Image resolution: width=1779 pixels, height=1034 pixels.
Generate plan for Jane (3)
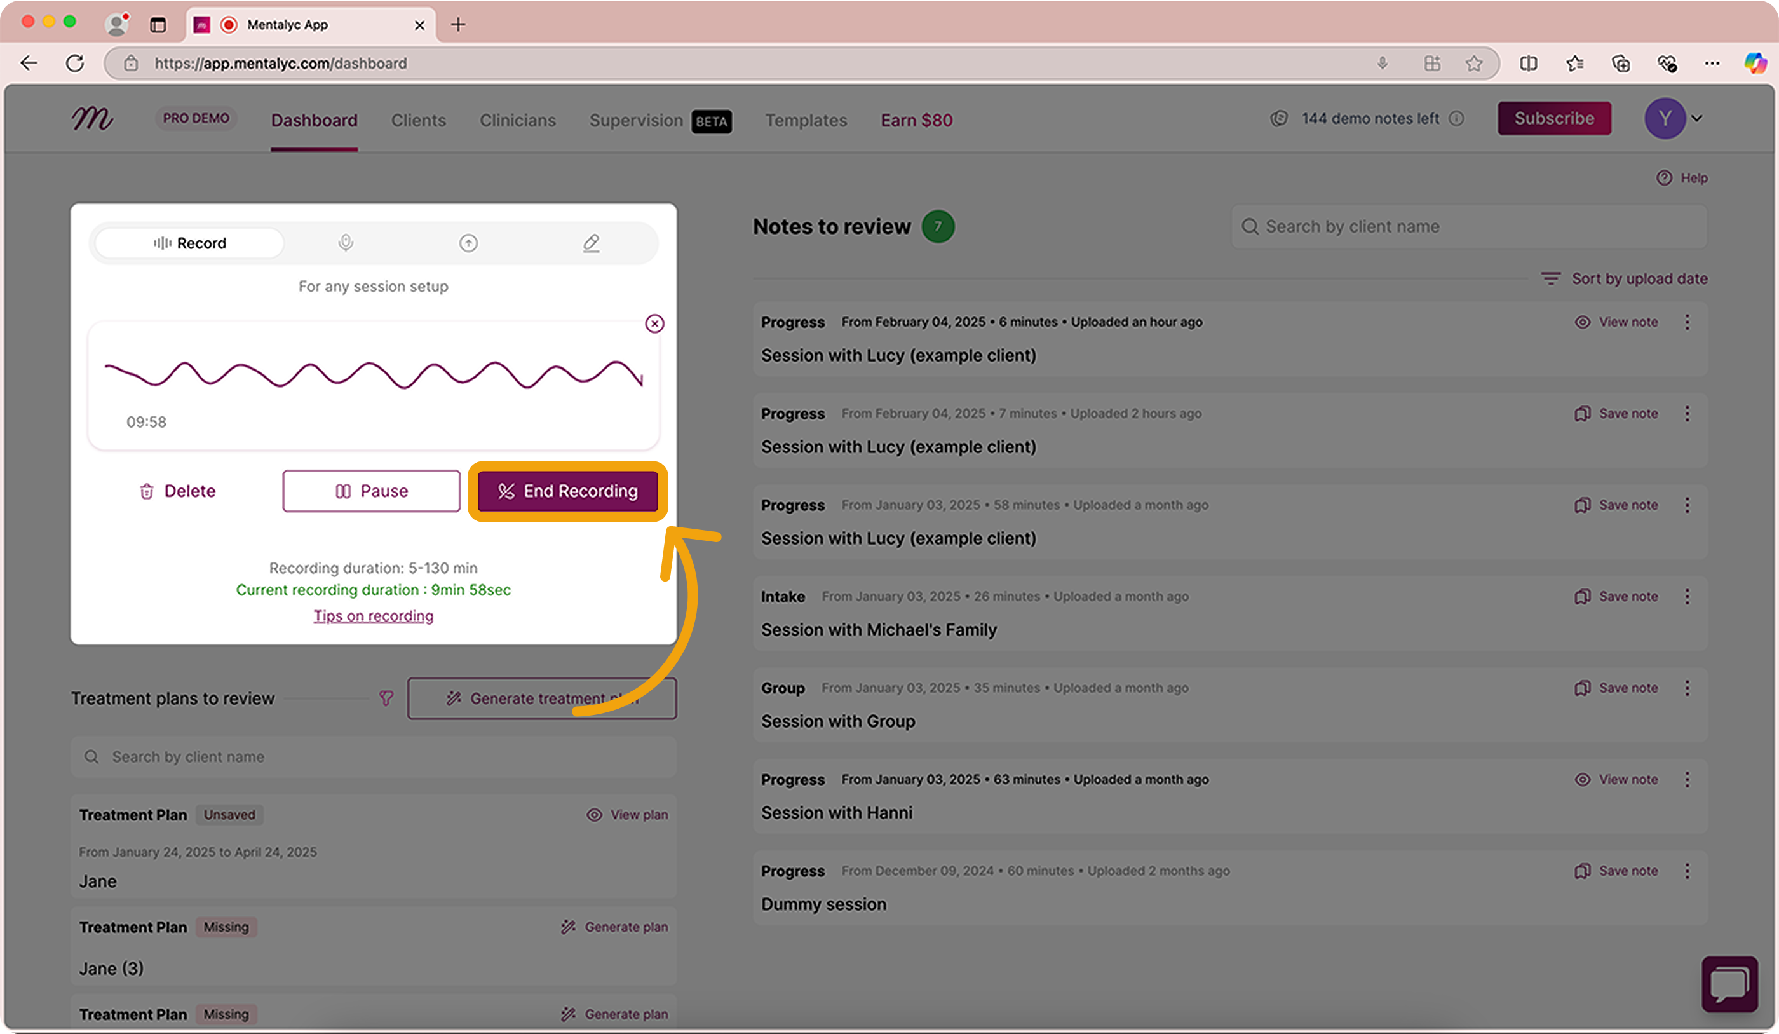point(614,927)
